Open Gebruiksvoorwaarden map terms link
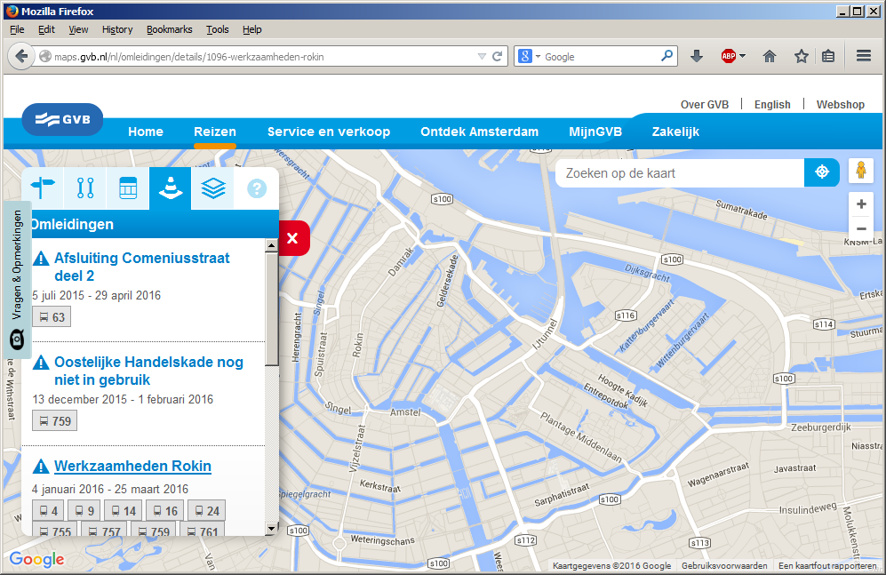886x575 pixels. tap(724, 565)
